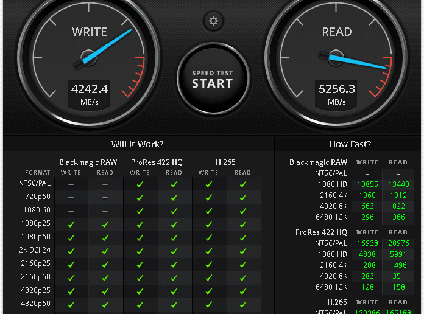Screen dimensions: 424x314
Task: Click the 4242.4 MB/s write readout
Action: (x=89, y=94)
